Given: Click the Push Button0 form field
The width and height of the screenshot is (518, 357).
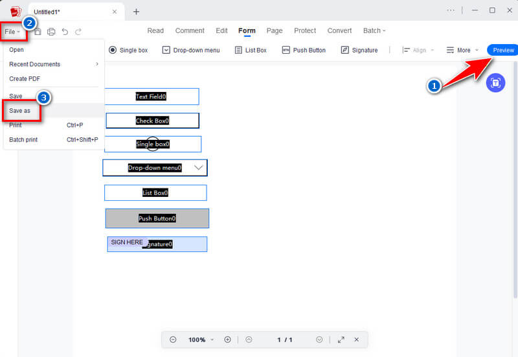Looking at the screenshot, I should (x=157, y=218).
